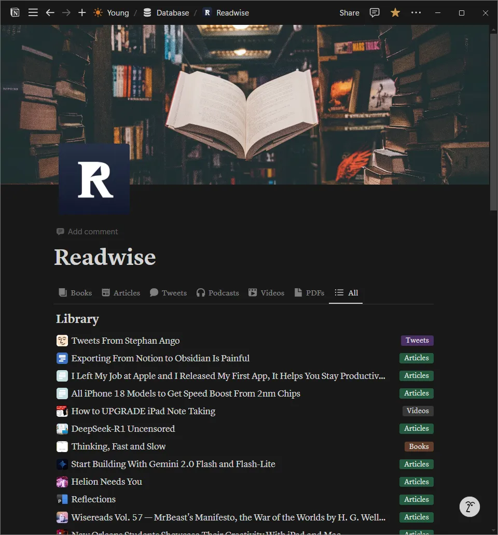Click the Tweets tag on Stephan Ango row
This screenshot has width=498, height=535.
pyautogui.click(x=417, y=341)
